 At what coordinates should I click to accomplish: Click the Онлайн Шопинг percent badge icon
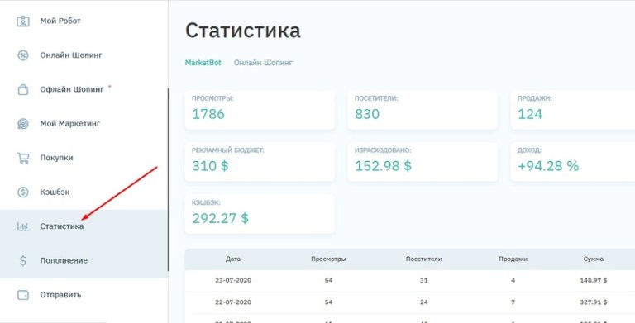point(22,55)
